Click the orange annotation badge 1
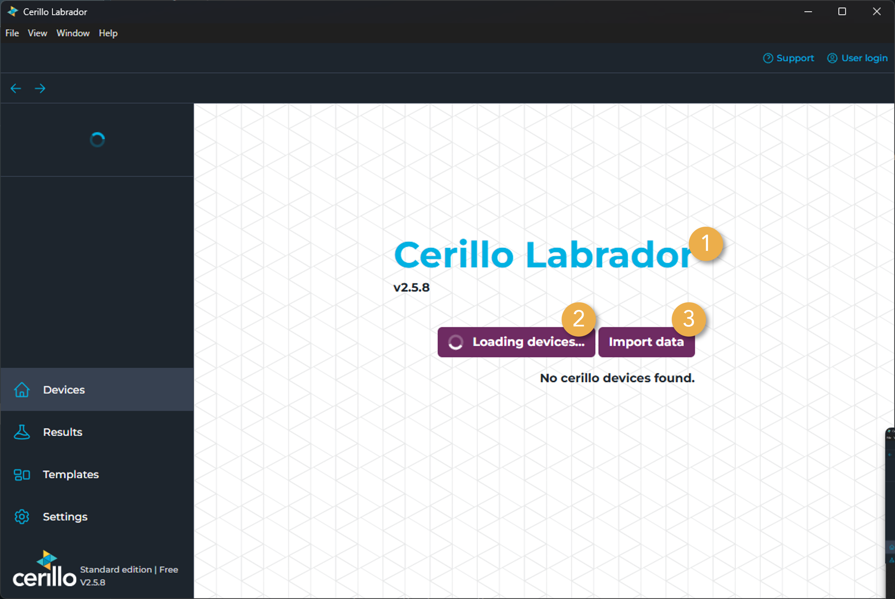Viewport: 895px width, 599px height. (x=706, y=244)
